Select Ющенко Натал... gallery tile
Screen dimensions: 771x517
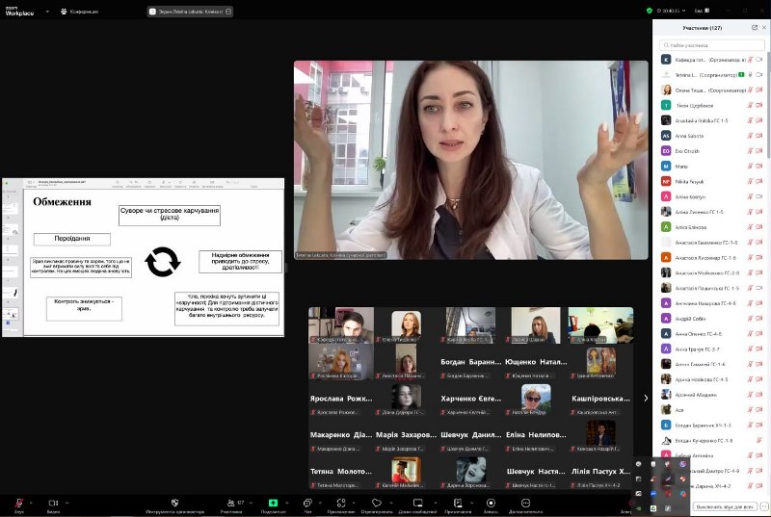click(x=536, y=362)
